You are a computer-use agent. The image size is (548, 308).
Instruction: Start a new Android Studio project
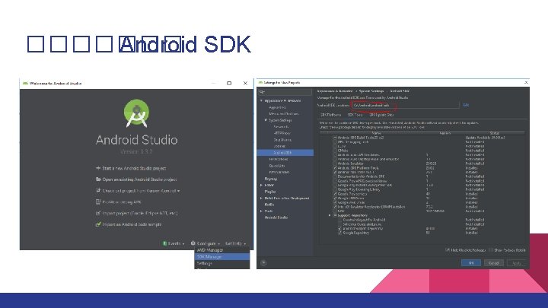coord(134,168)
